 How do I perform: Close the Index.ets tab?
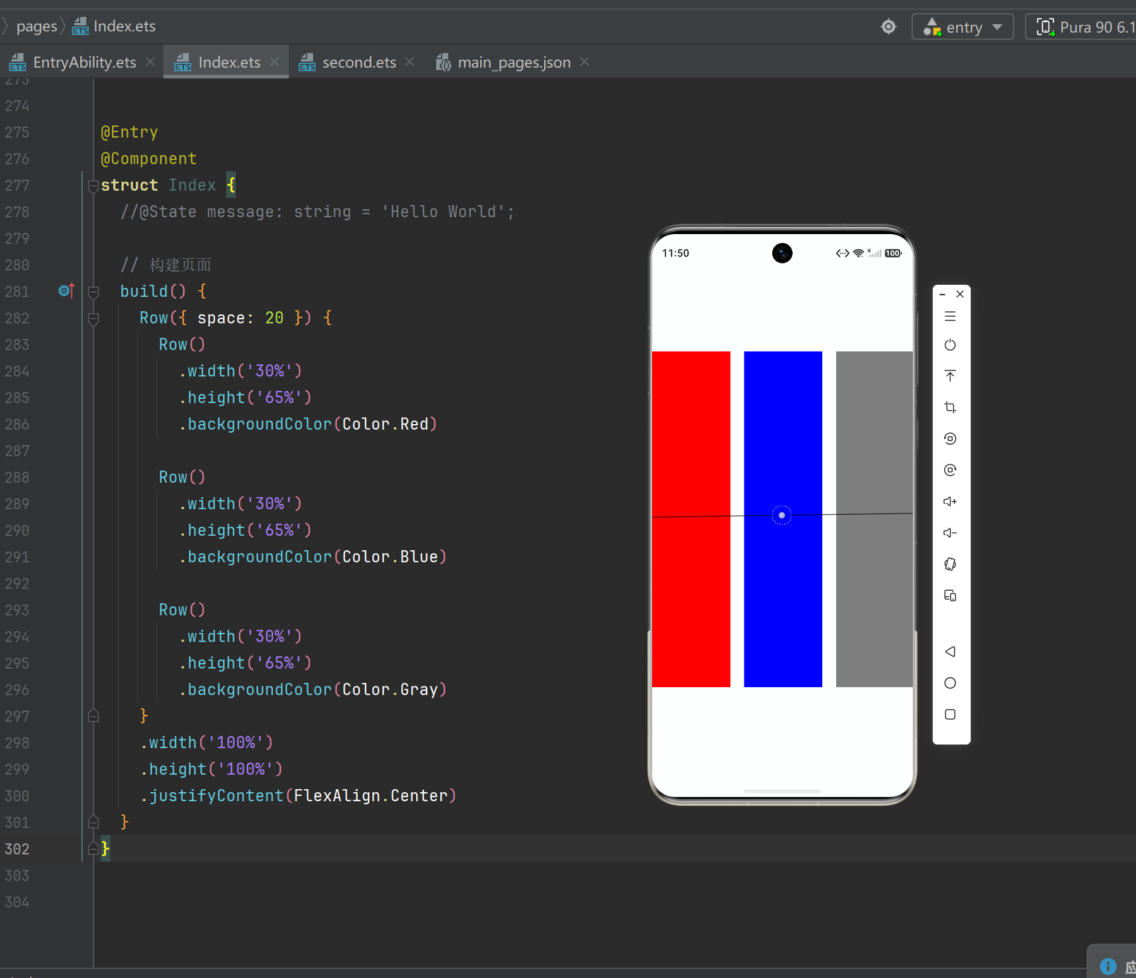[x=274, y=62]
